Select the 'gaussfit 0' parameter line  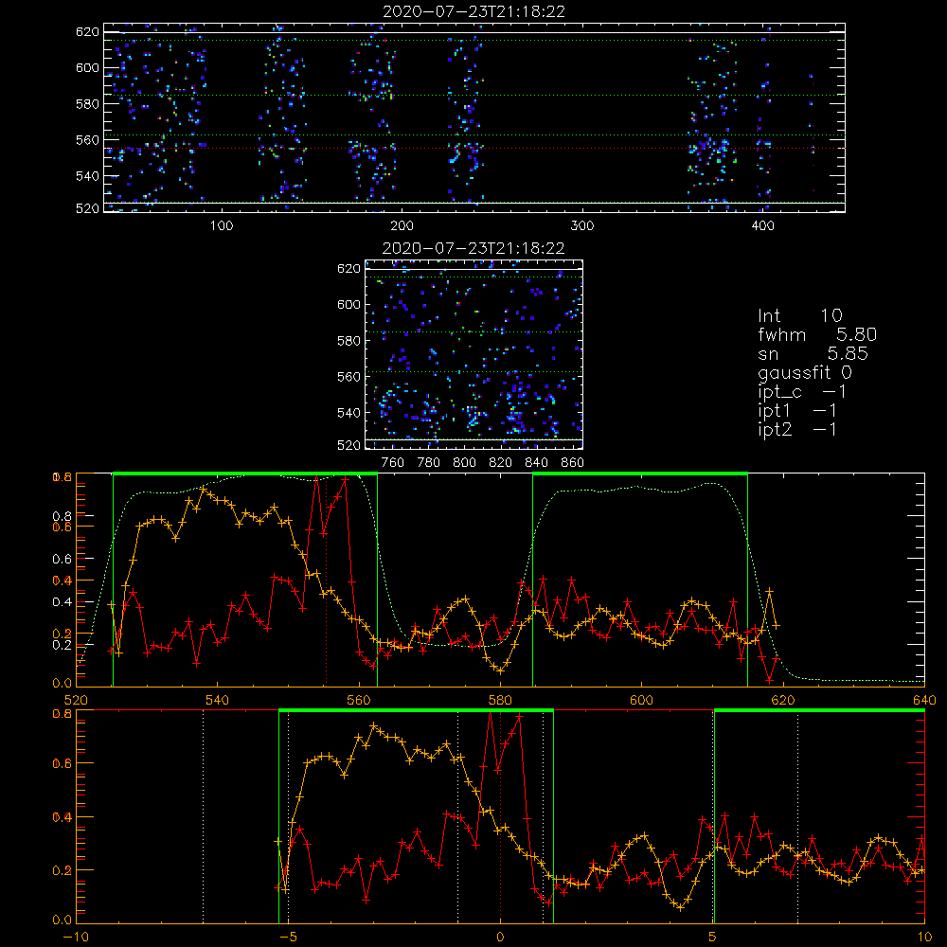pos(805,372)
